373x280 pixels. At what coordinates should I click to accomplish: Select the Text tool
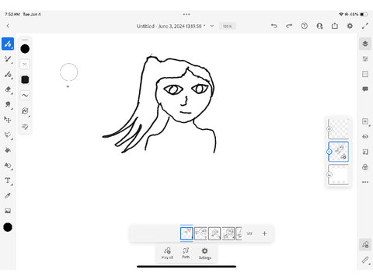pos(8,180)
